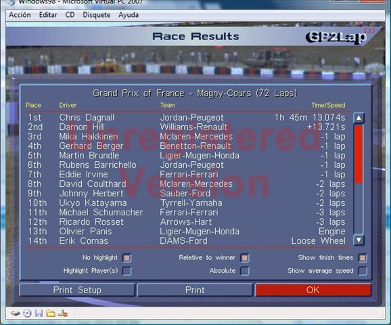Click the shared folder status bar icon

point(51,313)
